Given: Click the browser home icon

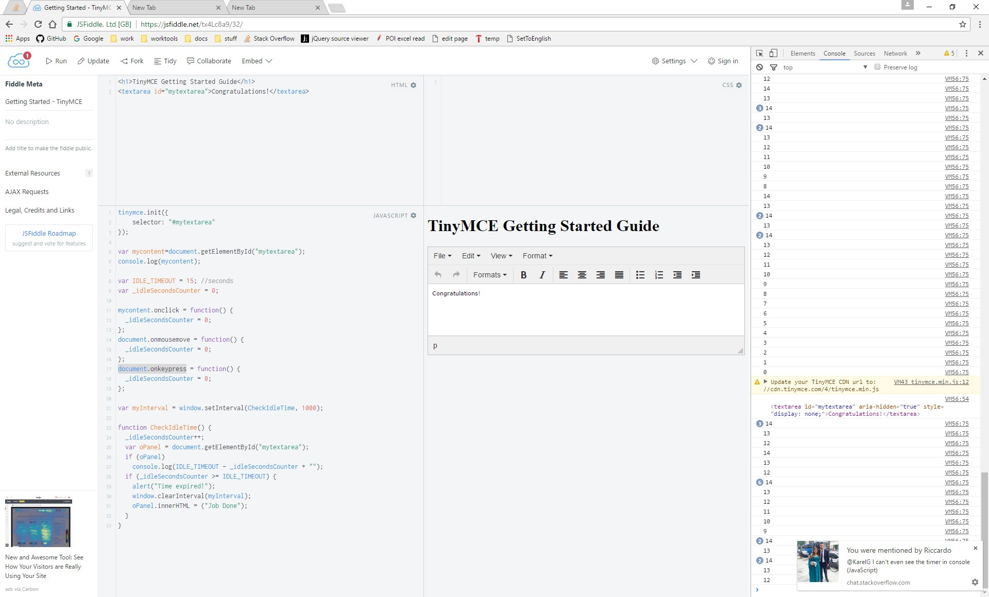Looking at the screenshot, I should pos(53,24).
